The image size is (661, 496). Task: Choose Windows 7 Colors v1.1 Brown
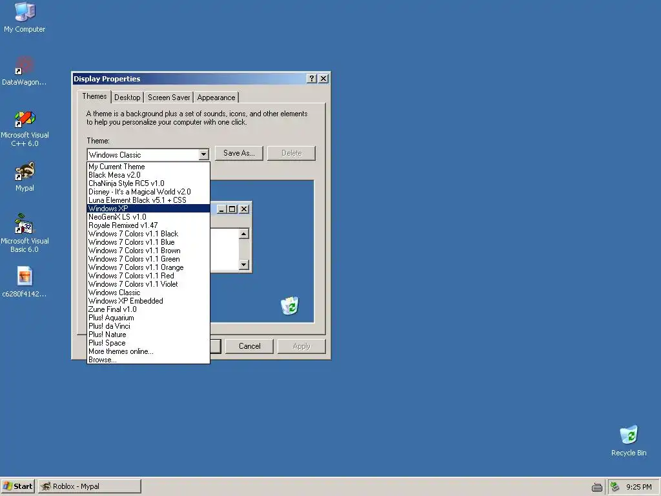148,251
